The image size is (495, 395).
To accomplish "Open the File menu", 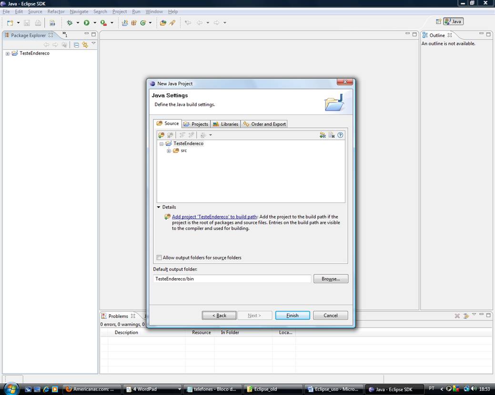I will (x=6, y=12).
